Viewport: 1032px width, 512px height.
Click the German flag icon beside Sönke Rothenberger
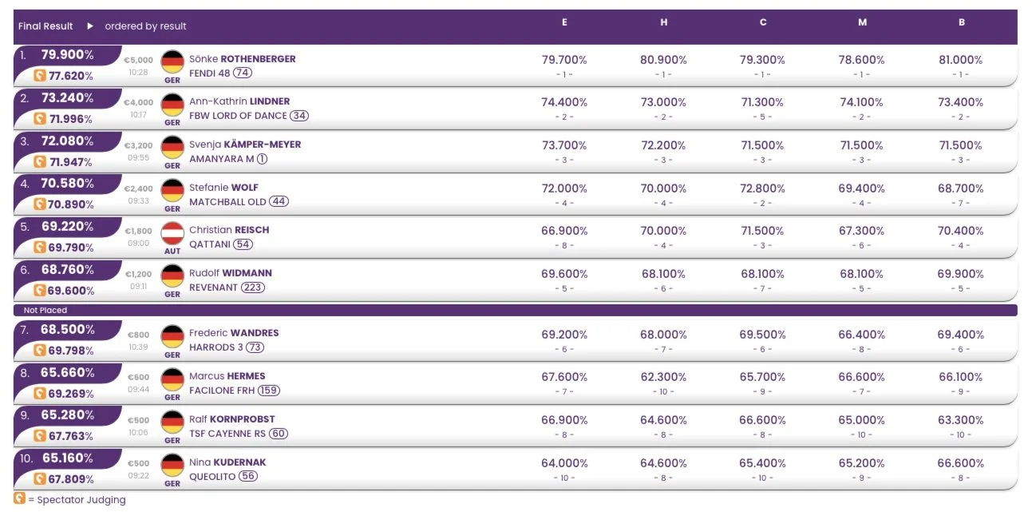[x=172, y=62]
